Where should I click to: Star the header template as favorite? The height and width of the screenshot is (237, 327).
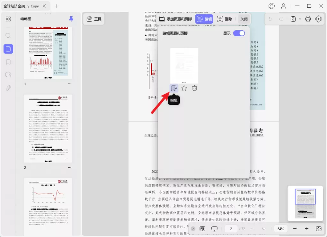(x=184, y=88)
